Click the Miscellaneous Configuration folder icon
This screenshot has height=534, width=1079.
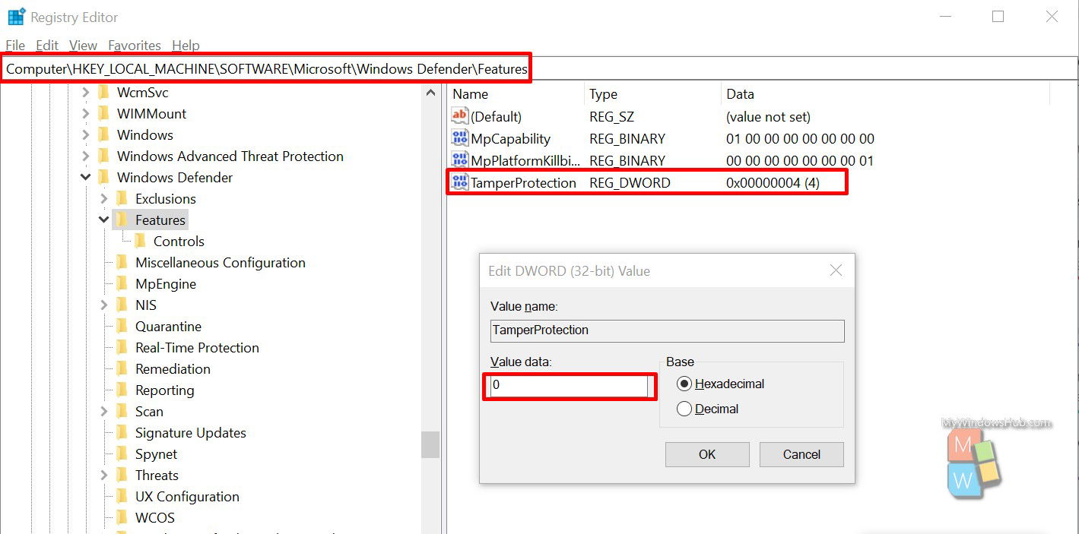(122, 263)
